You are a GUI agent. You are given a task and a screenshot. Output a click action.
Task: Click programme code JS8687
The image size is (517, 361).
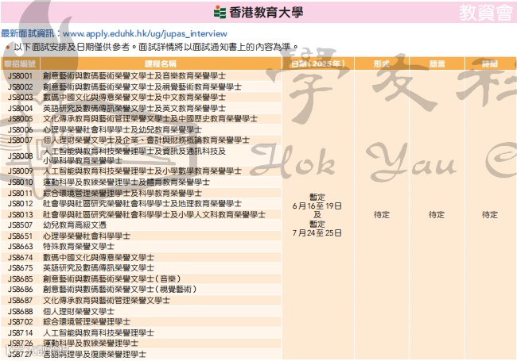tap(20, 300)
